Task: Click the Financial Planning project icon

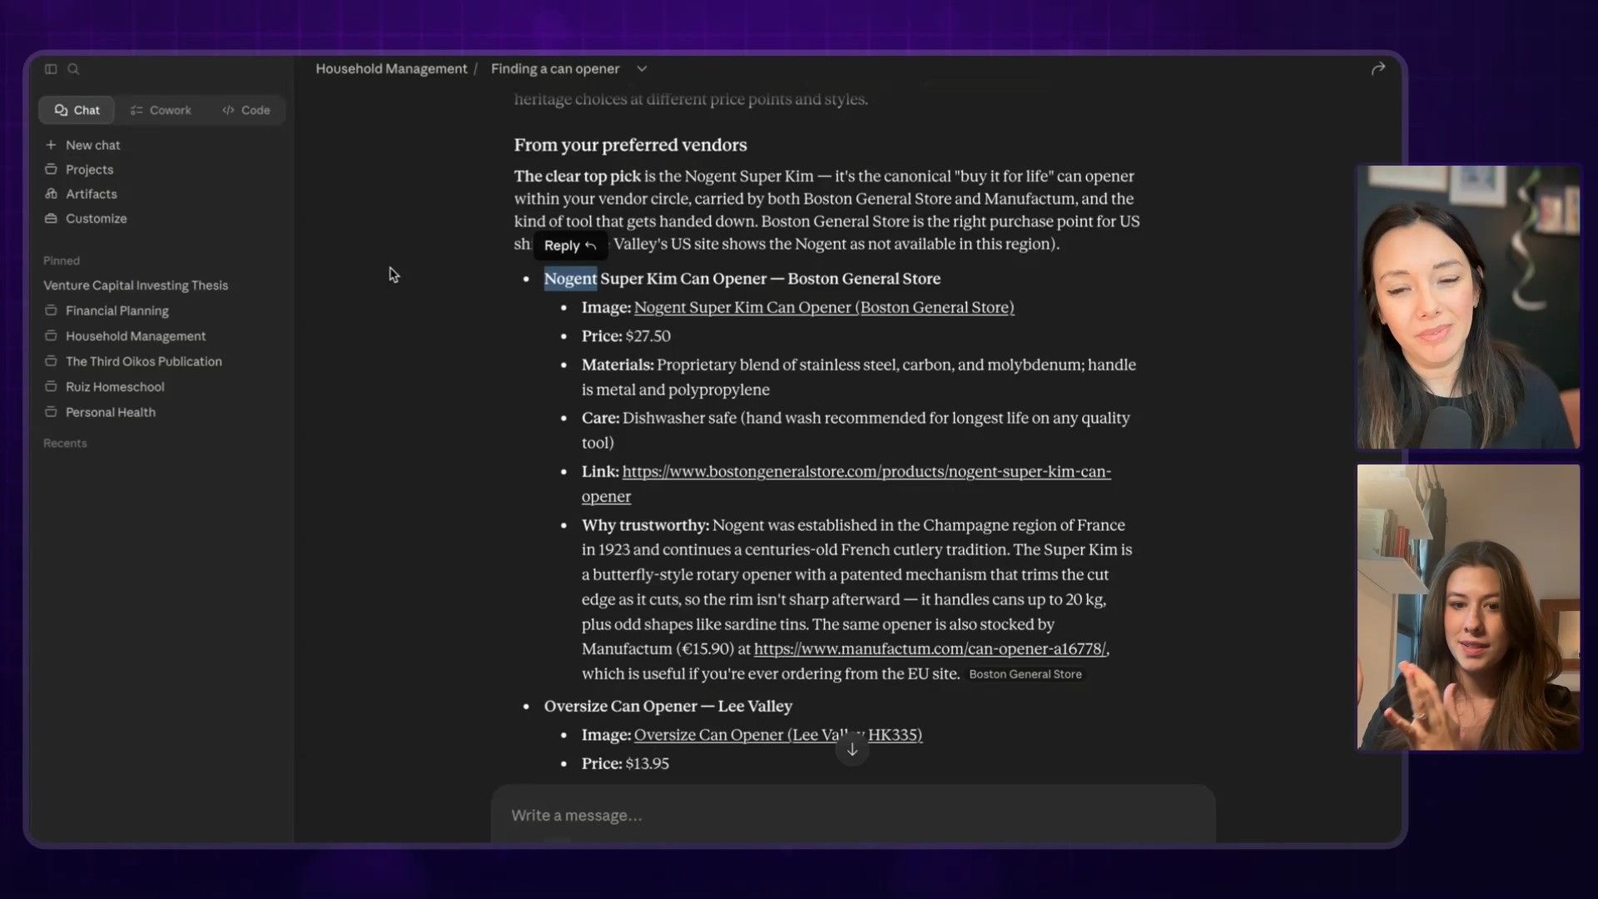Action: point(51,310)
